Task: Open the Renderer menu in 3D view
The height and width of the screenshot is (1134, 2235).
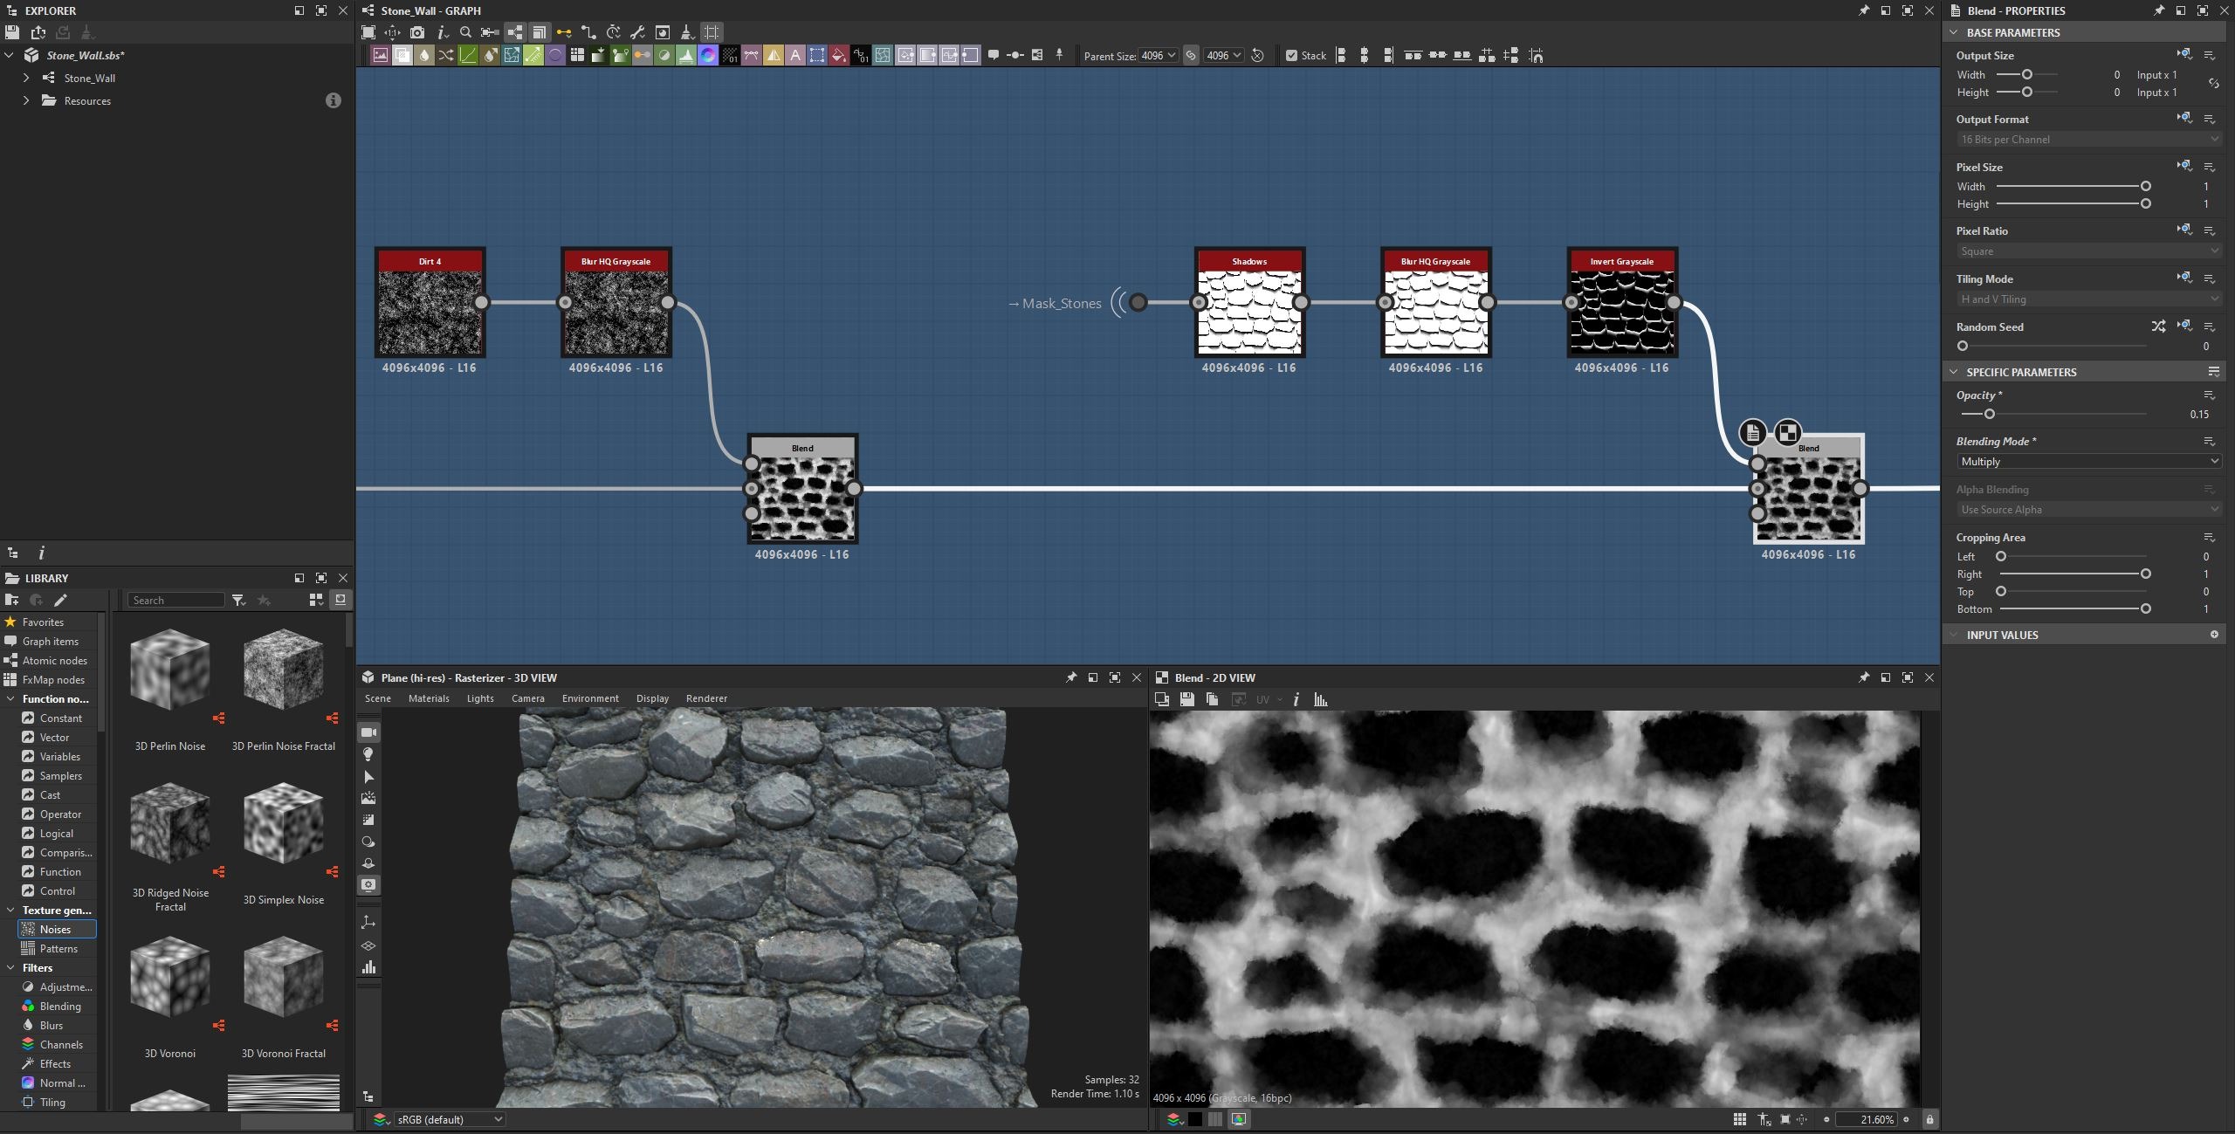Action: tap(706, 698)
